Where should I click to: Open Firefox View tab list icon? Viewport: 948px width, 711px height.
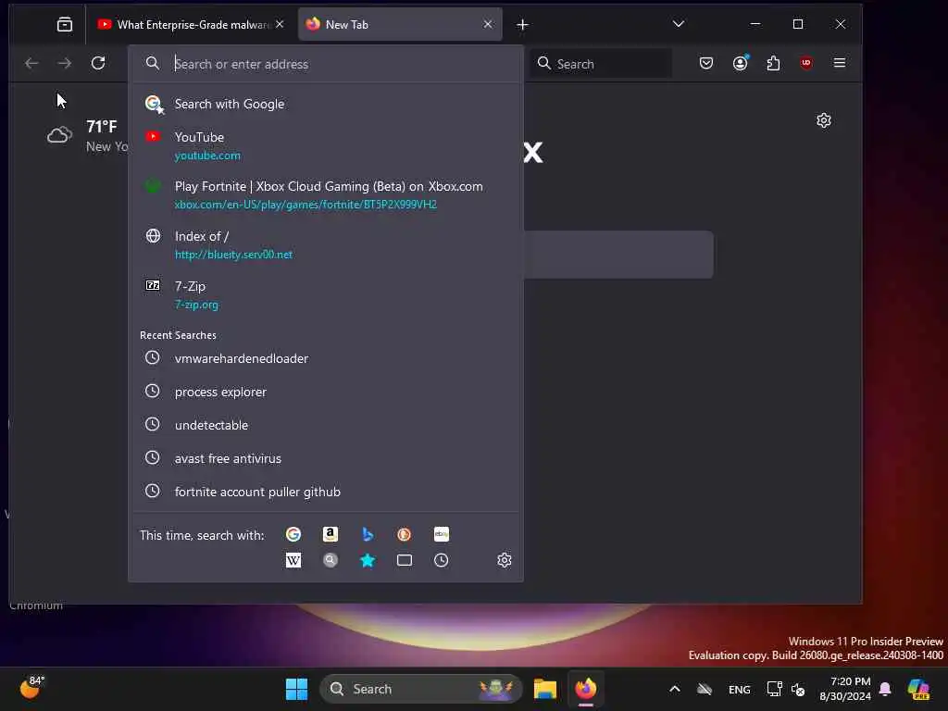[x=65, y=24]
